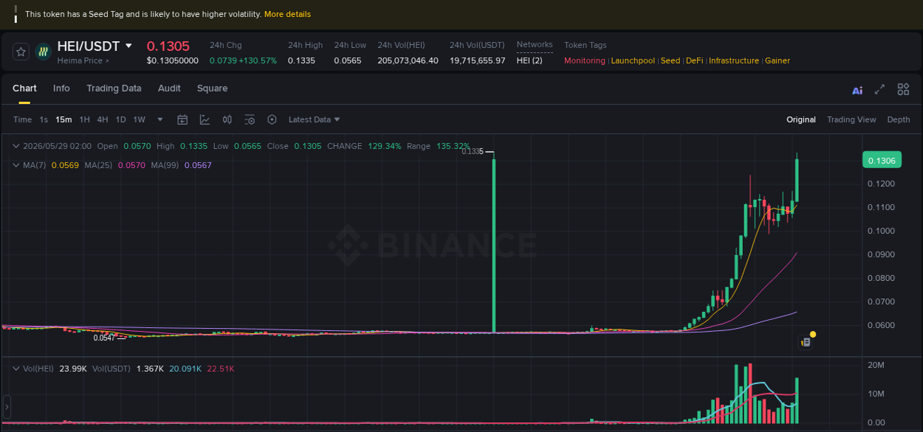The width and height of the screenshot is (923, 432).
Task: Click the 24h Vol(HEI) value 205,073,046.40
Action: coord(408,60)
